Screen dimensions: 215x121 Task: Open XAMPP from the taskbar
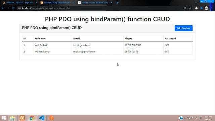tap(22, 118)
